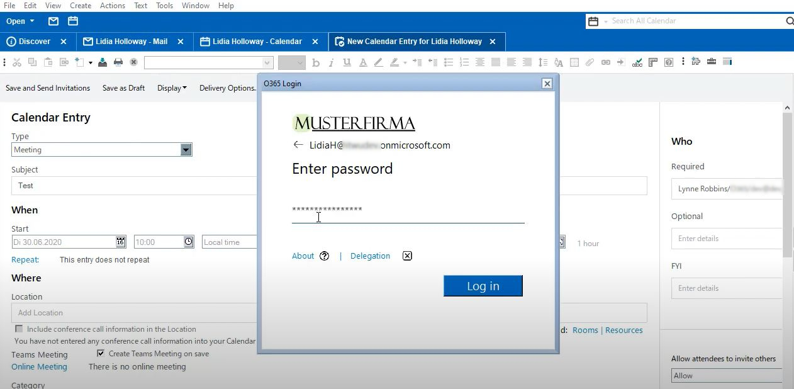The height and width of the screenshot is (389, 794).
Task: Click the round gray X cancel icon
Action: [133, 62]
